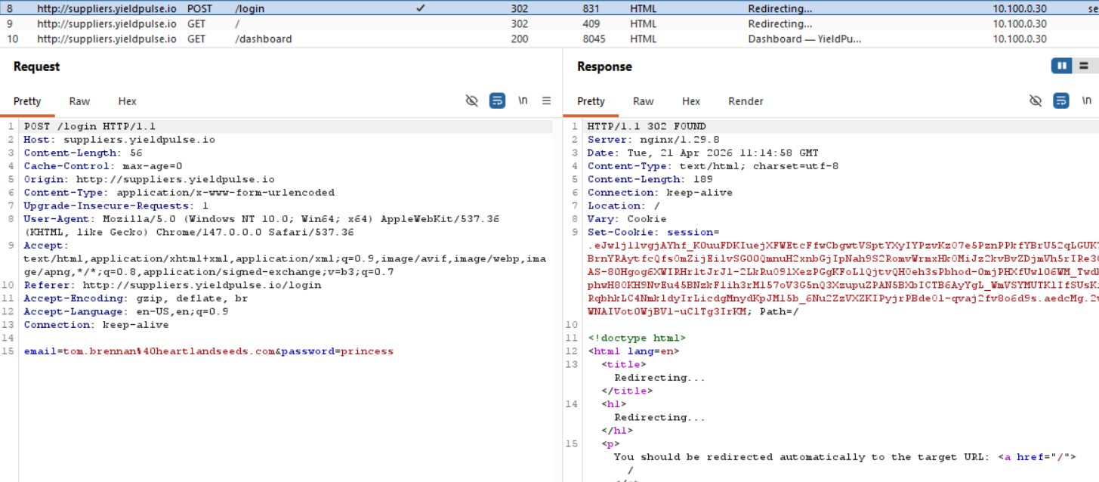Image resolution: width=1099 pixels, height=482 pixels.
Task: Show non-printable \n characters in Request
Action: pos(523,100)
